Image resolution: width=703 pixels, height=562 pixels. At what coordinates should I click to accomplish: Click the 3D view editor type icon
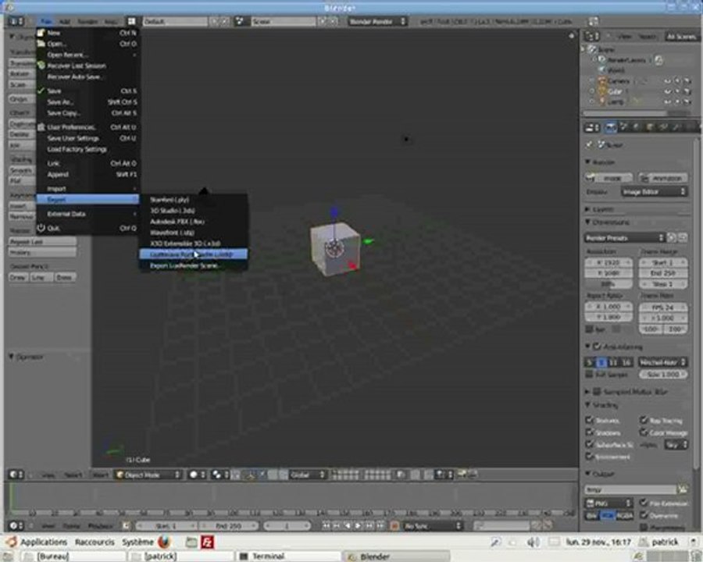tap(16, 475)
